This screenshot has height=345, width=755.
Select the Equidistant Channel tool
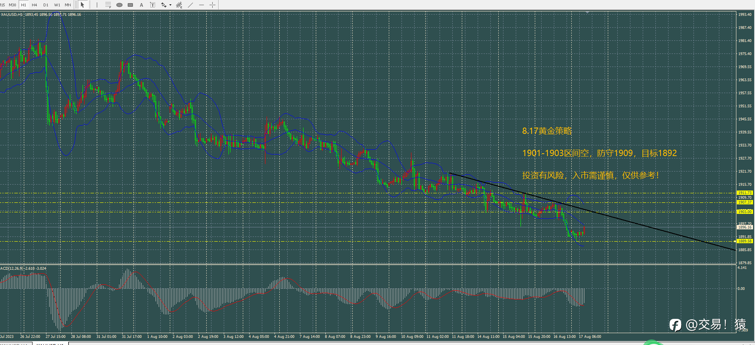click(x=179, y=5)
